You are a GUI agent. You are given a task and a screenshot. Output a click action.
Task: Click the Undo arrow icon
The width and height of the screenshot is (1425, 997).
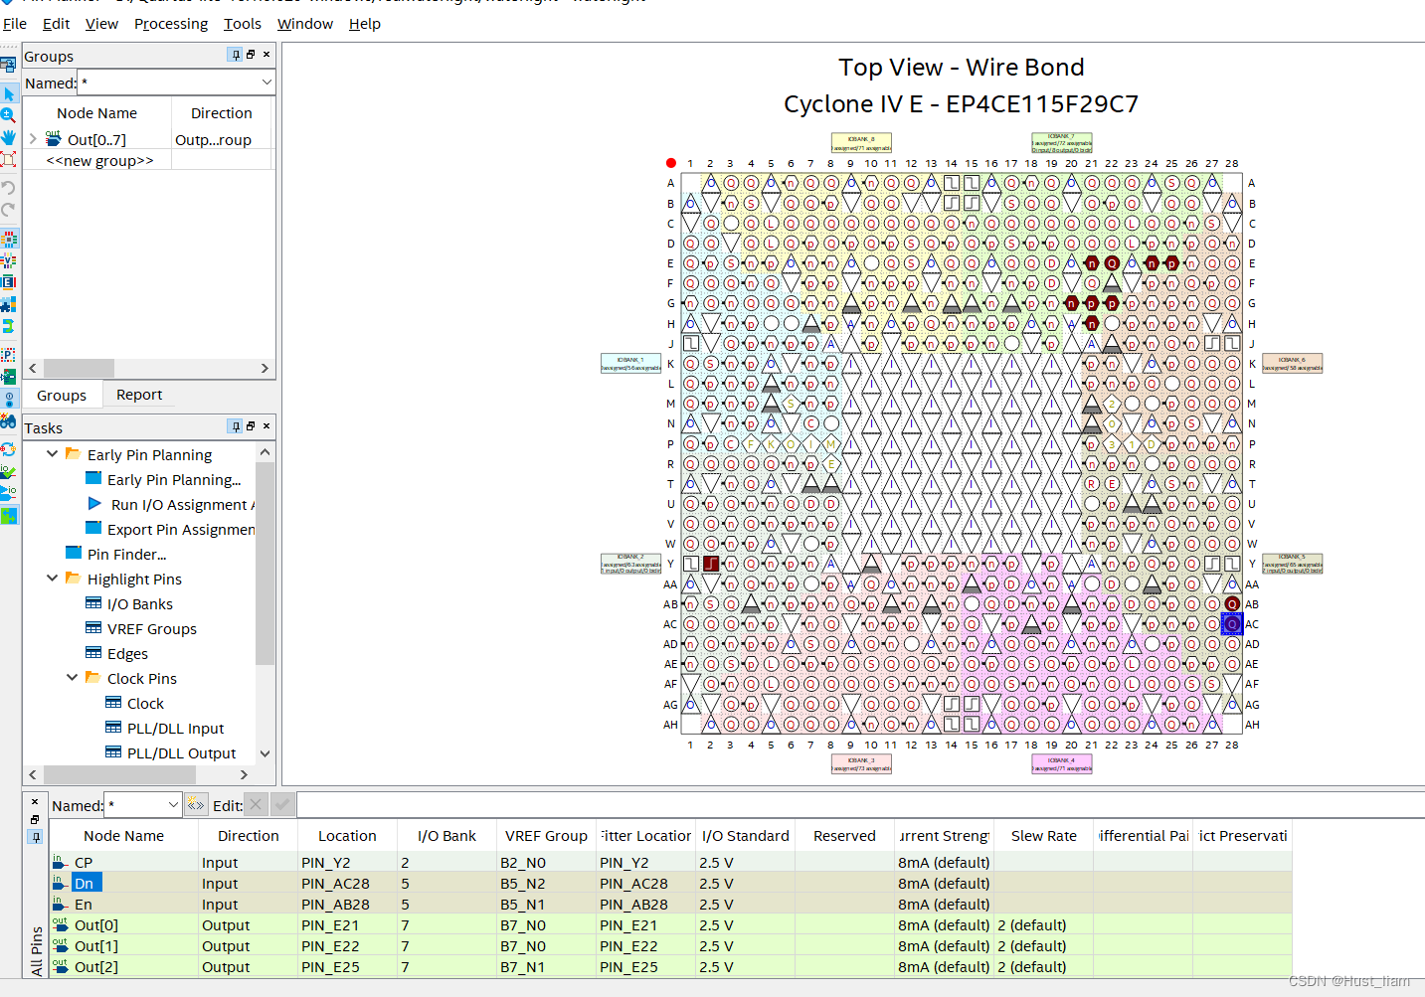(9, 187)
